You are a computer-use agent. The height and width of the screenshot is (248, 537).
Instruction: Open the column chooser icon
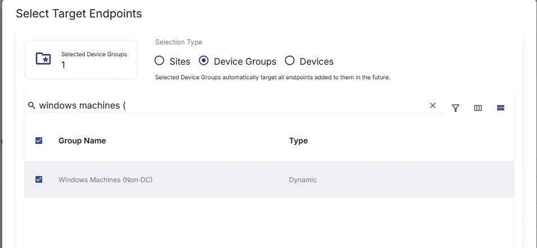478,108
